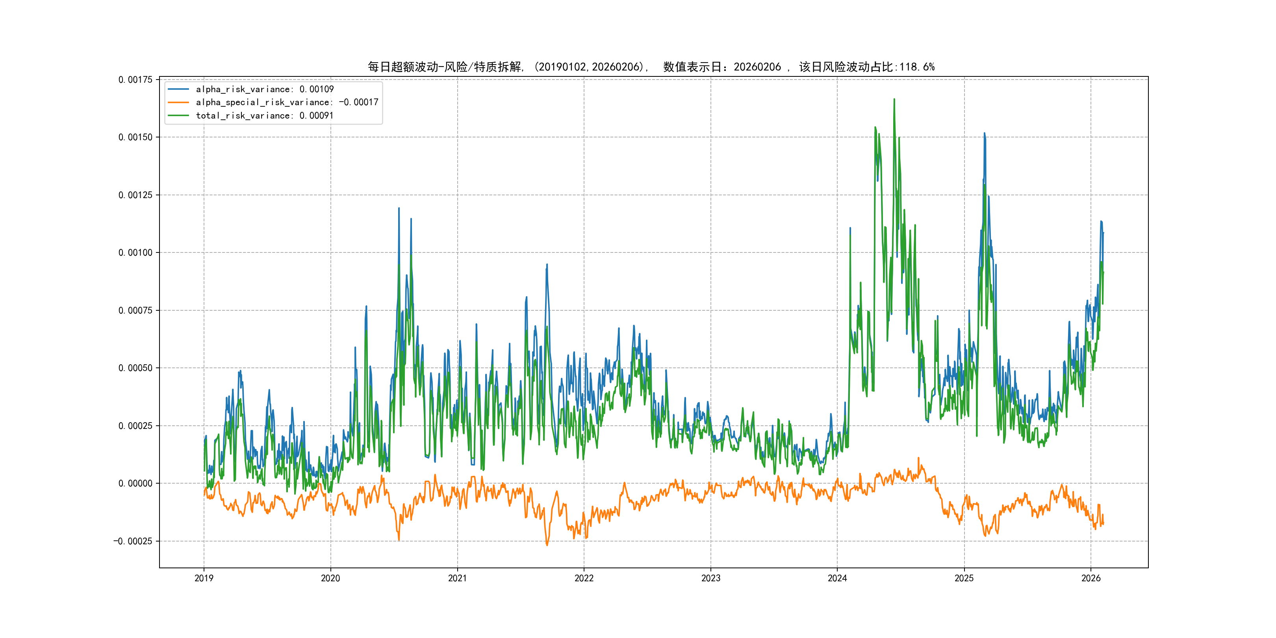Click the 2020 x-axis tick label
Screen dimensions: 1276x638
pos(330,578)
